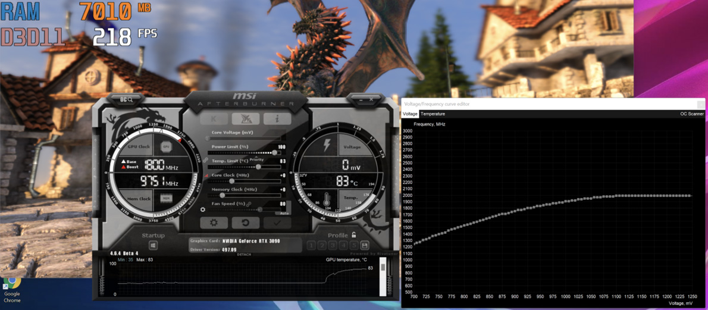Screen dimensions: 708x310
Task: Click the Temp. Limit slider
Action: tap(244, 167)
